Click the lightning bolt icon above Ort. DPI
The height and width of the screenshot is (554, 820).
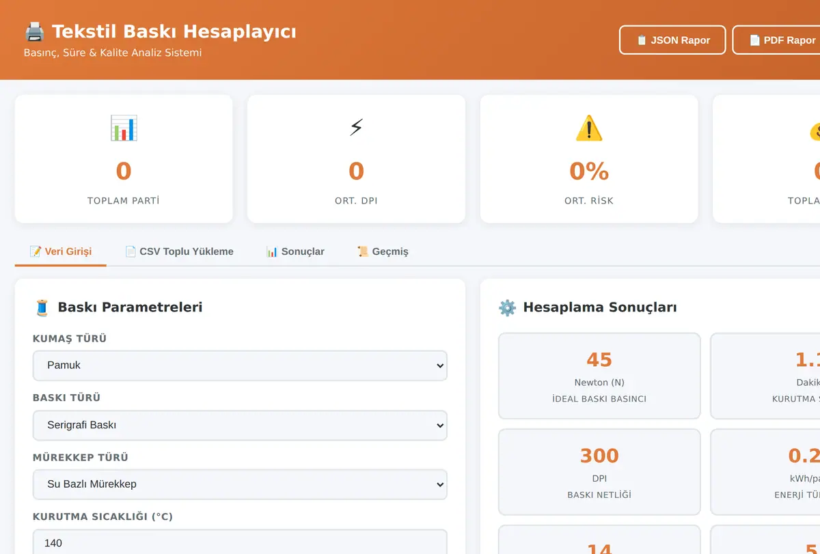point(356,128)
